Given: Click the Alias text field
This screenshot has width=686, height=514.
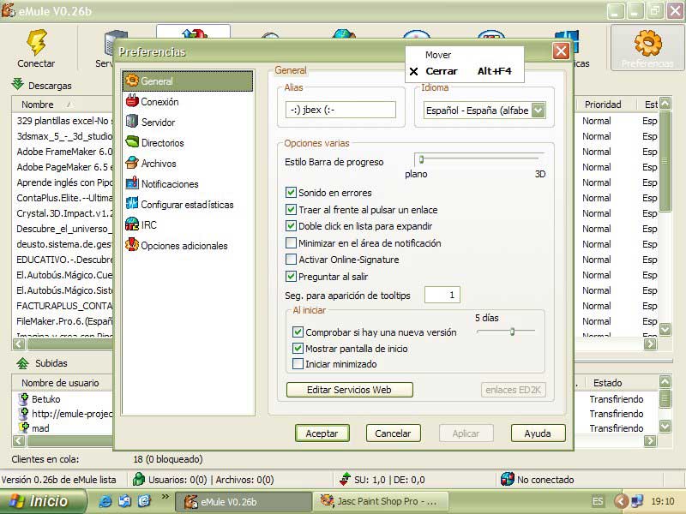Looking at the screenshot, I should pos(340,110).
